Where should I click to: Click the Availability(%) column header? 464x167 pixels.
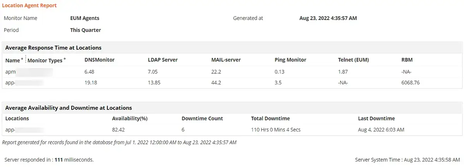[130, 118]
